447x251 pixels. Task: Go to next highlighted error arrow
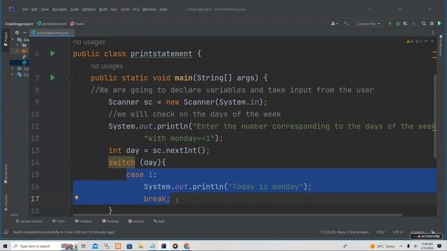tap(432, 42)
